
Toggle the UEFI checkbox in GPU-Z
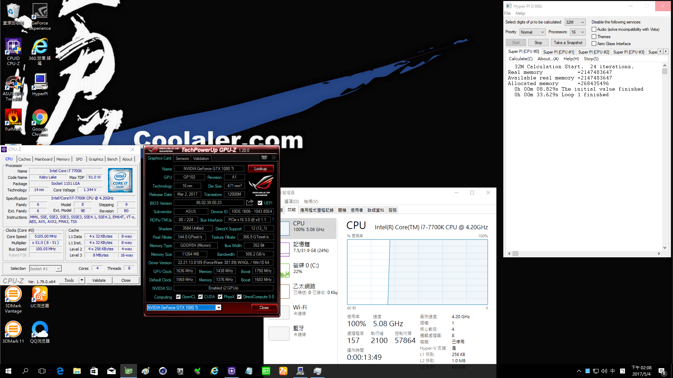[260, 203]
